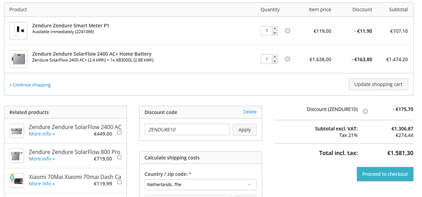Select the 'Available immediately (2241066)' text
The image size is (422, 197).
(63, 32)
